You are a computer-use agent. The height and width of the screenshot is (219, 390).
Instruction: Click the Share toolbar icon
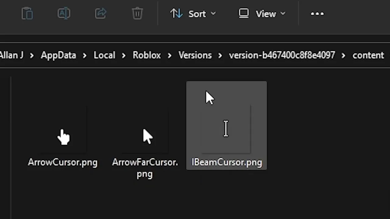coord(101,14)
